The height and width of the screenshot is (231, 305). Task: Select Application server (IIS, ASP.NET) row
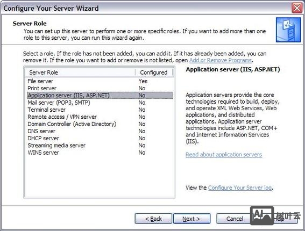coord(100,96)
